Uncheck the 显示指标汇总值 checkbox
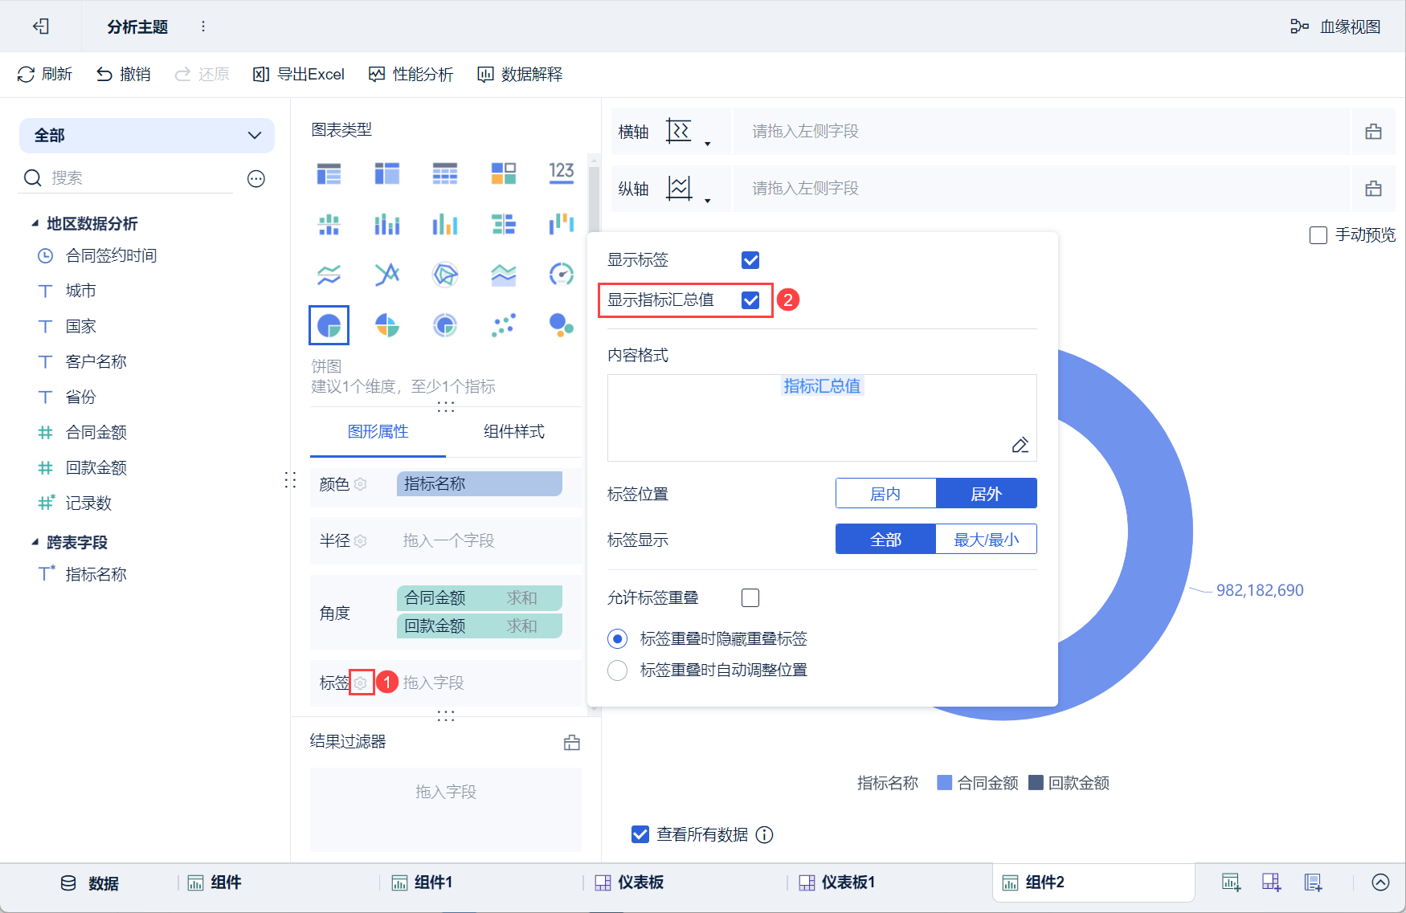Viewport: 1406px width, 913px height. [x=750, y=300]
